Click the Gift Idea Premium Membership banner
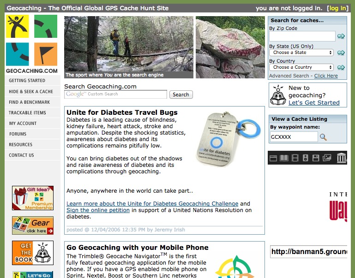This screenshot has width=355, height=278. (x=33, y=198)
